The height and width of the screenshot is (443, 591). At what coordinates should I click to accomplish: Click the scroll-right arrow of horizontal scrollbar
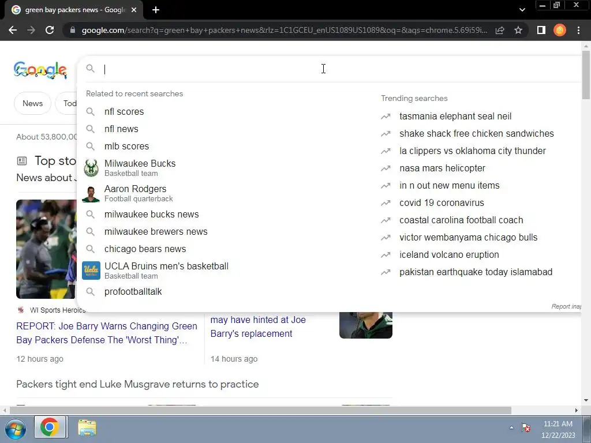coord(577,410)
